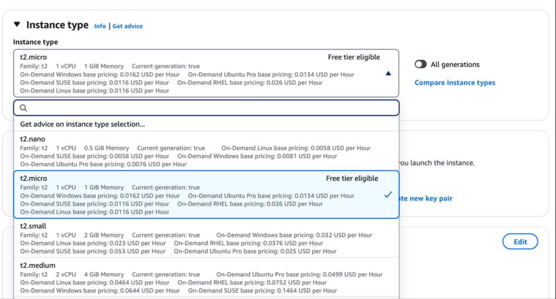Viewport: 556px width, 299px height.
Task: Click the partially hidden new key pair link
Action: 426,198
